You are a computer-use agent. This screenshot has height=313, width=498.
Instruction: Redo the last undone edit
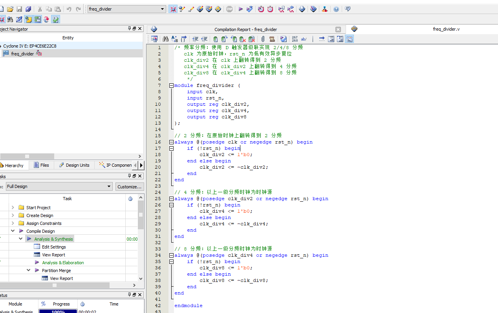click(x=78, y=9)
